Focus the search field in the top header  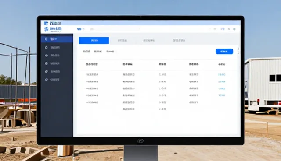pos(115,29)
